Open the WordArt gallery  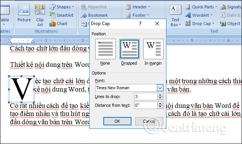199,15
